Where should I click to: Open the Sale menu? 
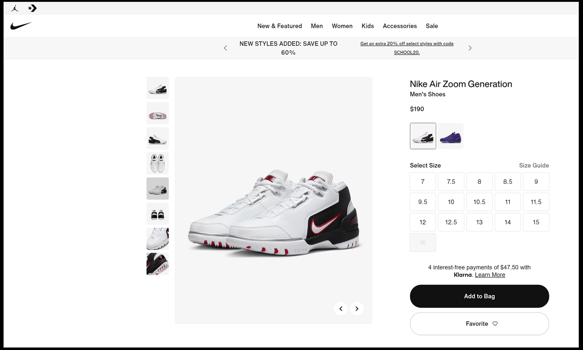pyautogui.click(x=432, y=26)
